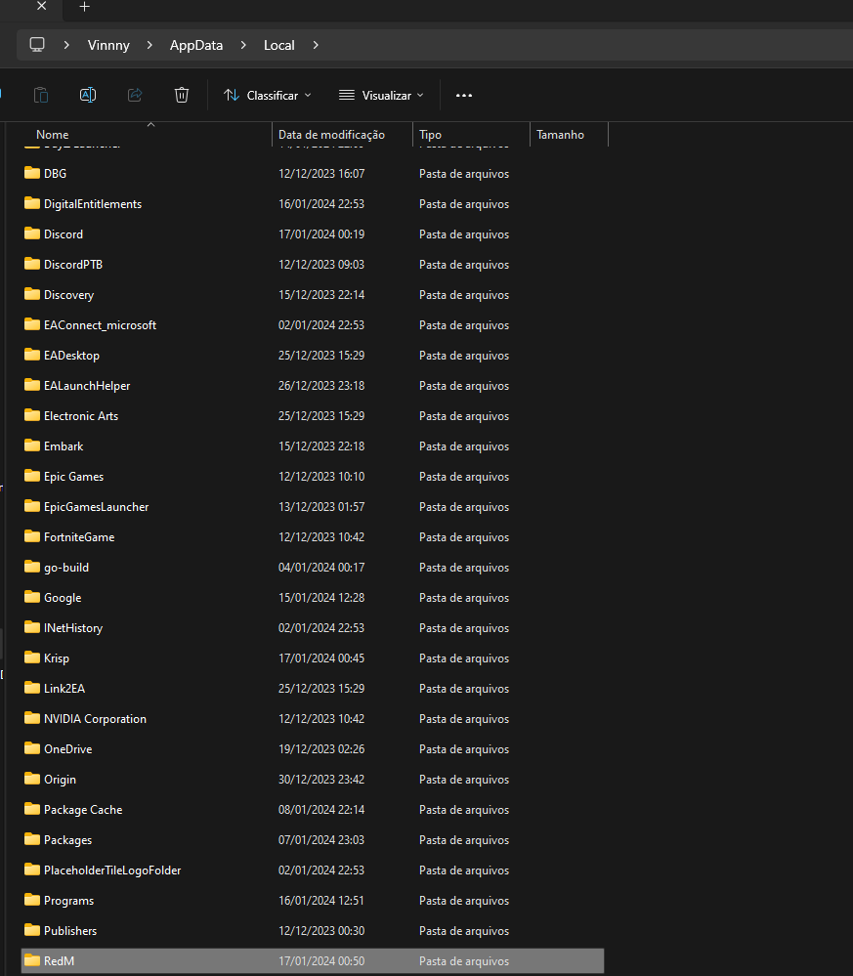Click the This PC monitor icon in address bar
The image size is (853, 976).
[38, 45]
